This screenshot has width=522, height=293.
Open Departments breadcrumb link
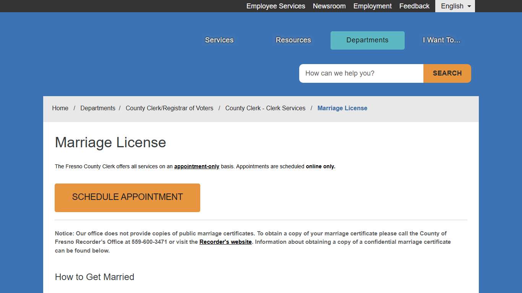(x=98, y=108)
